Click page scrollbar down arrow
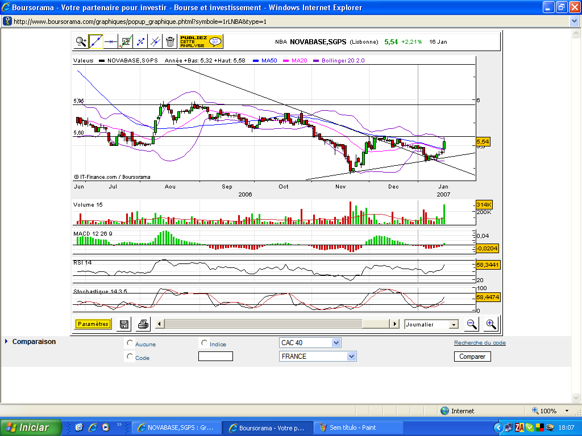This screenshot has width=582, height=436. click(576, 398)
